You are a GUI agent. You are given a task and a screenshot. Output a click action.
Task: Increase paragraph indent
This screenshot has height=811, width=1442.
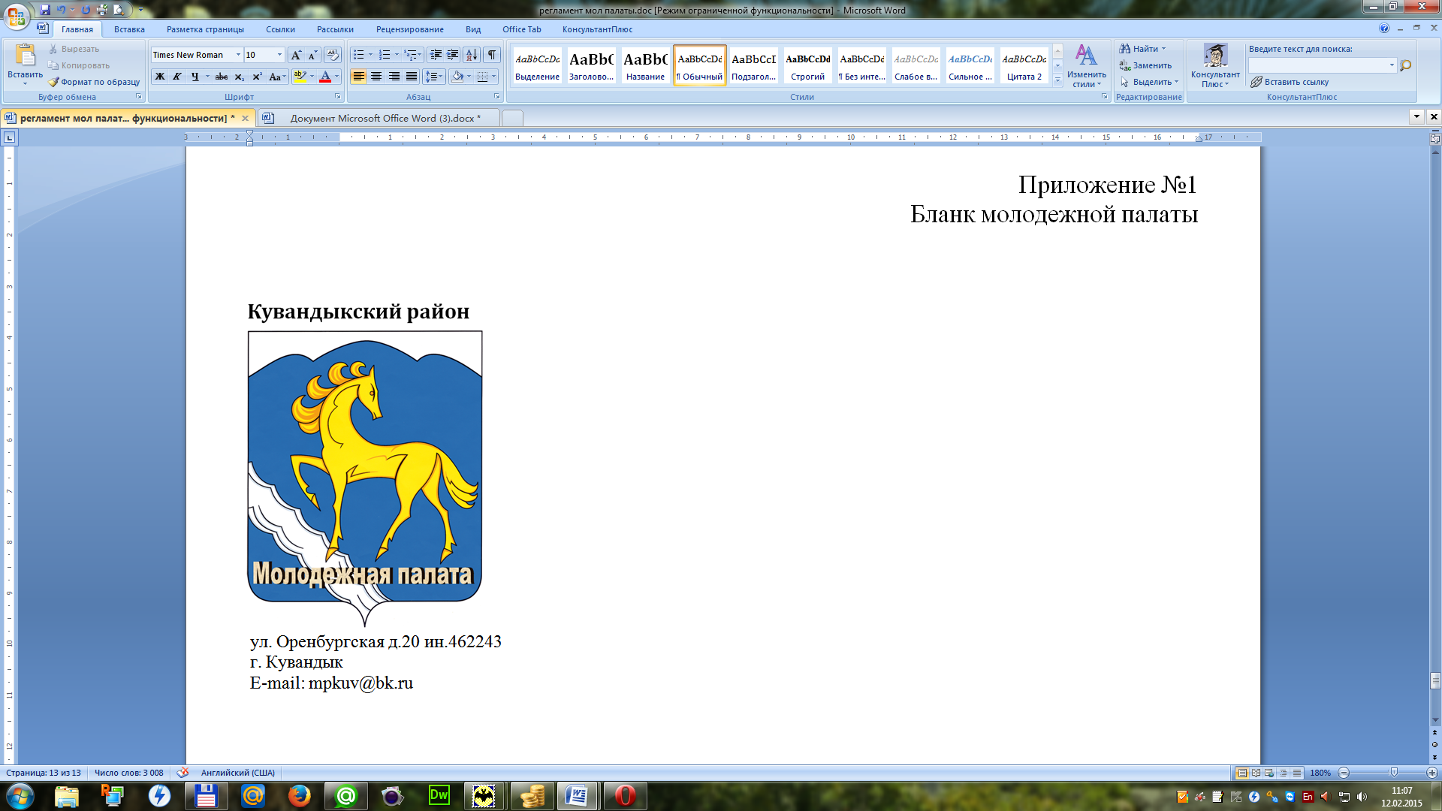453,55
